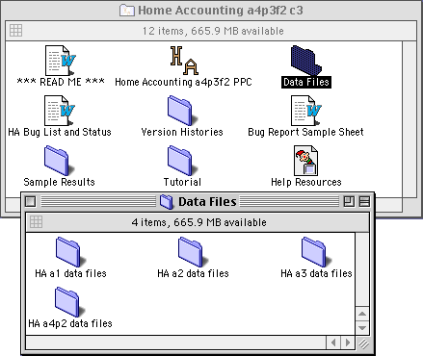Screen dimensions: 423x356
Task: Click the "HA a3 data files" label
Action: tap(316, 273)
